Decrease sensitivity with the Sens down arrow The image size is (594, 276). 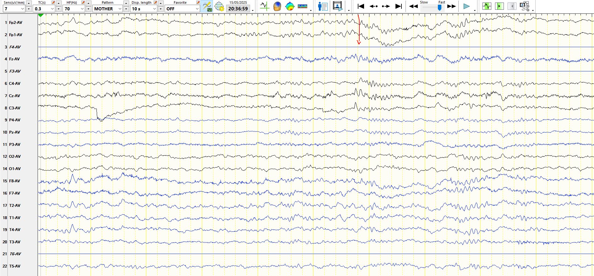(29, 9)
